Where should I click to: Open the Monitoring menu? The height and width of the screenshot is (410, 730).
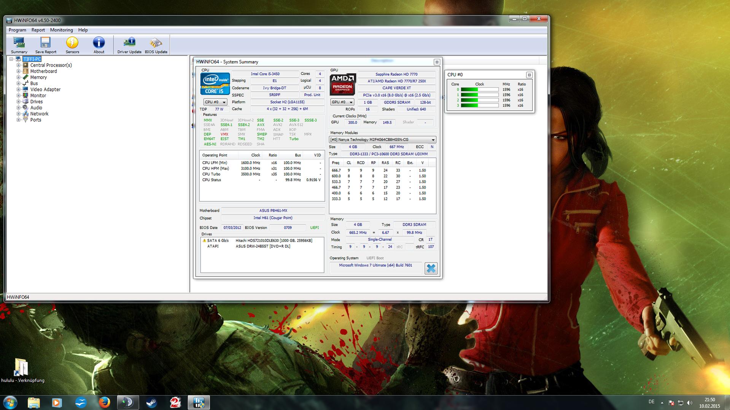(x=61, y=30)
